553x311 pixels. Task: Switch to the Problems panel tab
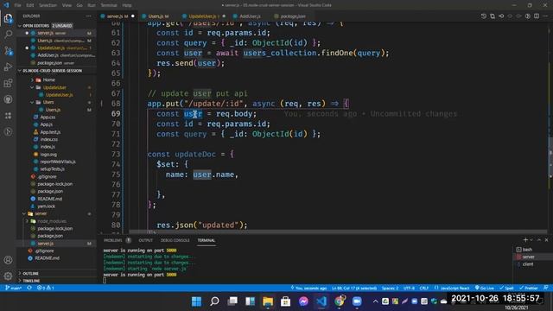[x=113, y=240]
